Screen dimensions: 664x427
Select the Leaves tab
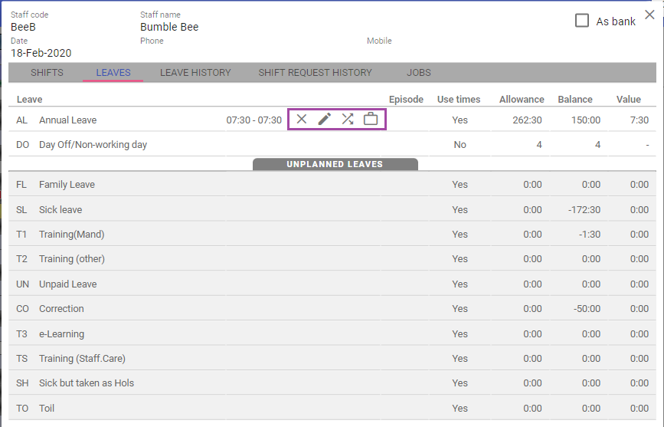113,73
